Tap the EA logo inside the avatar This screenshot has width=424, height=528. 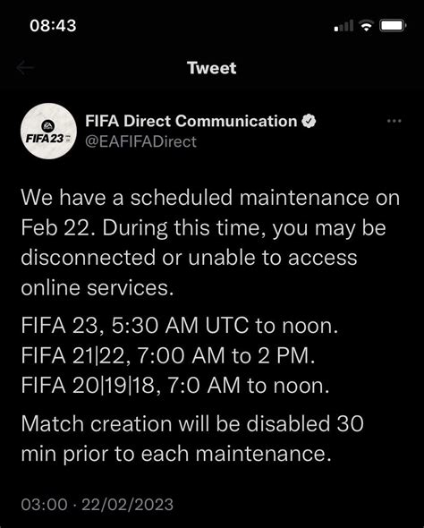47,126
